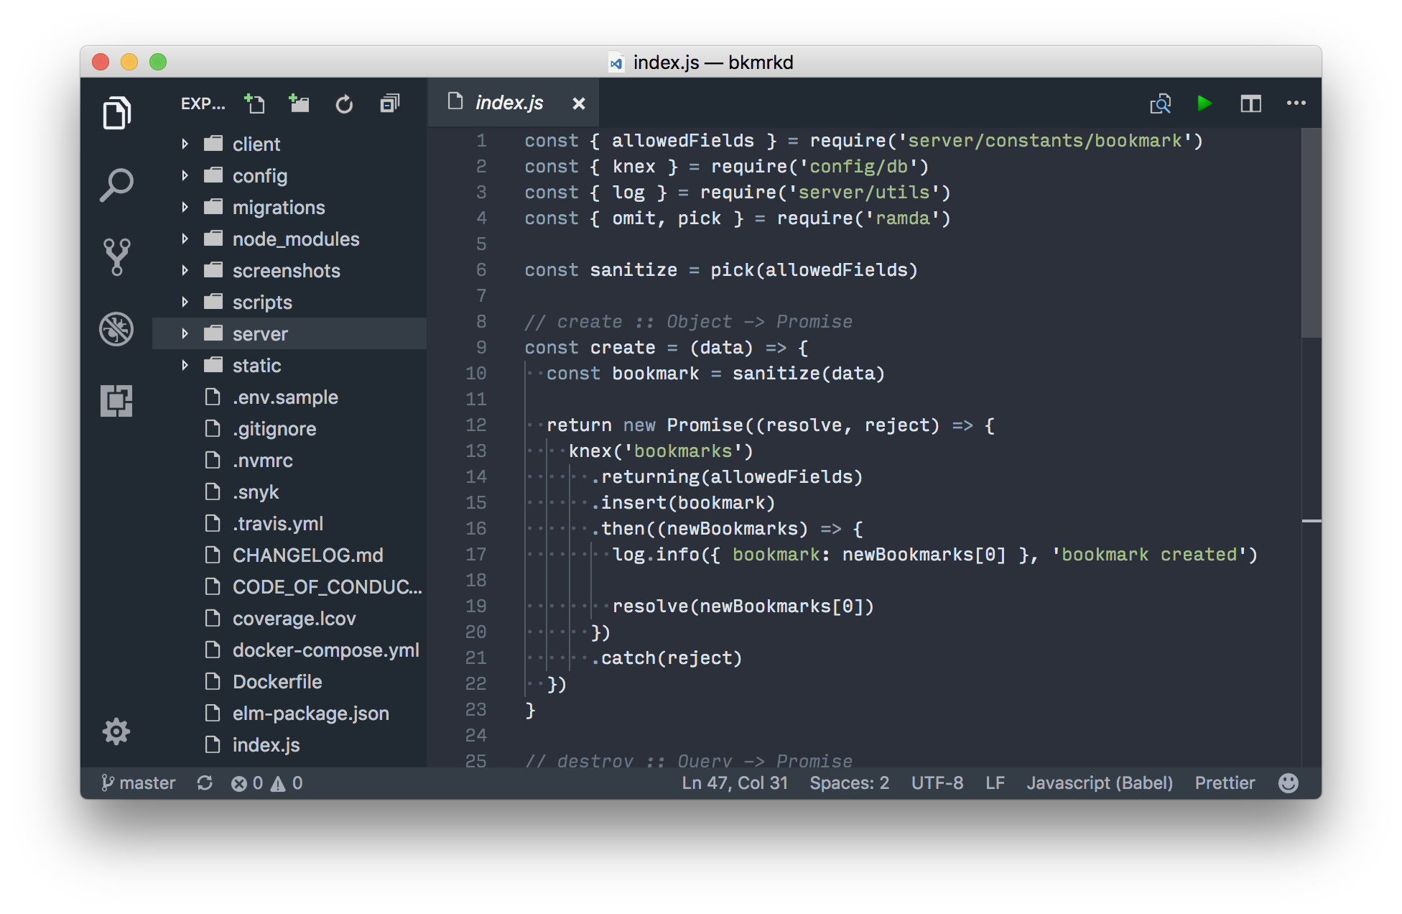The height and width of the screenshot is (914, 1402).
Task: Click the warnings count in status bar
Action: 287,783
